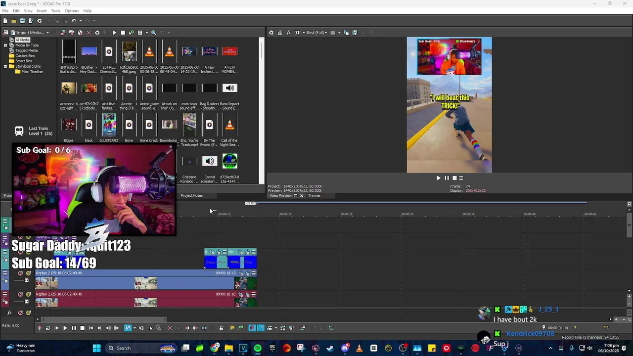
Task: Open the Best (Full) preview quality dropdown
Action: coord(316,33)
